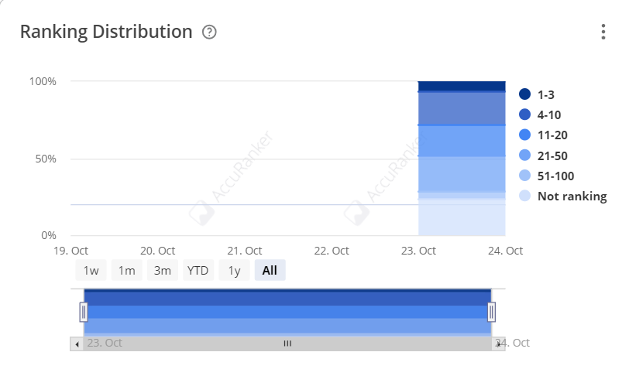Click the scrollbar grip in navigator
The image size is (629, 376).
click(287, 344)
